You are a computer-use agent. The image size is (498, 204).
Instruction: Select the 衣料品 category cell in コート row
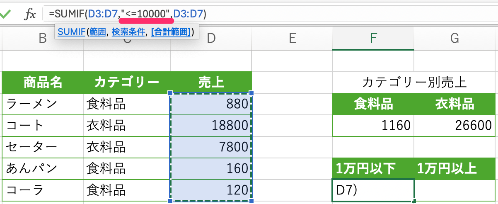click(127, 125)
